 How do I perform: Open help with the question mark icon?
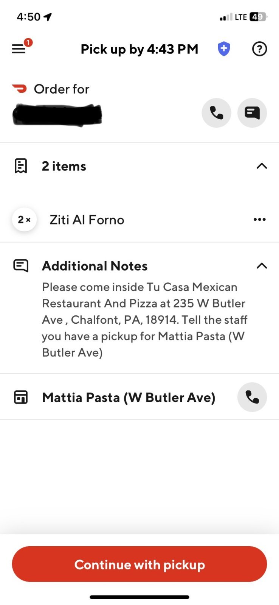pos(259,49)
